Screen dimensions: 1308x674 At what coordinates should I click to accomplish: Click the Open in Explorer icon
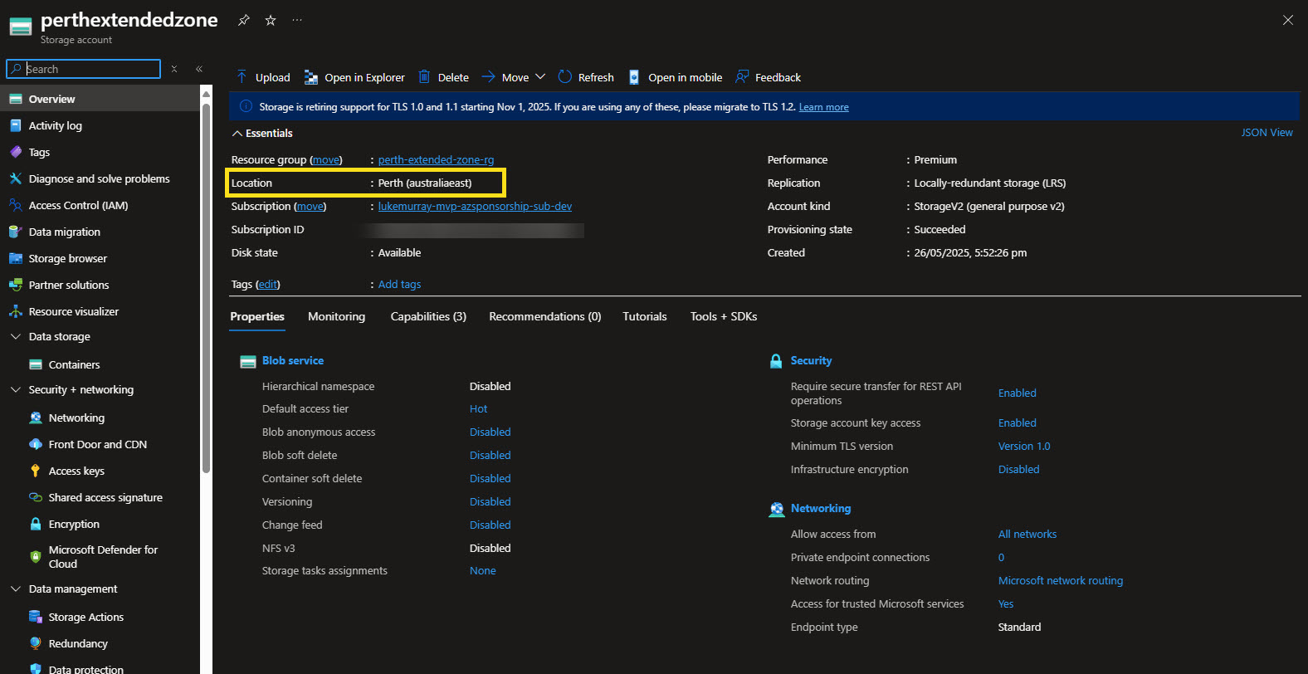311,77
